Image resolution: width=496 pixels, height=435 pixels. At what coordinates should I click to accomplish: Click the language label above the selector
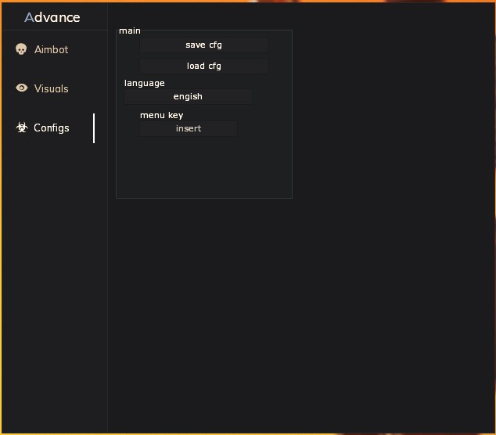click(x=144, y=83)
